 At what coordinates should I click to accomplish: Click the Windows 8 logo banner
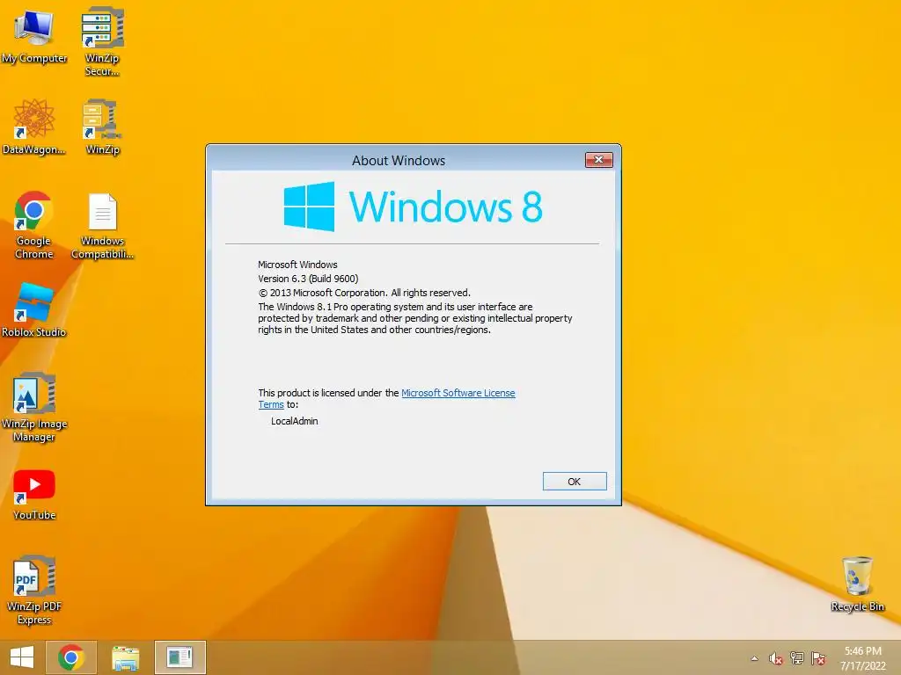point(413,207)
